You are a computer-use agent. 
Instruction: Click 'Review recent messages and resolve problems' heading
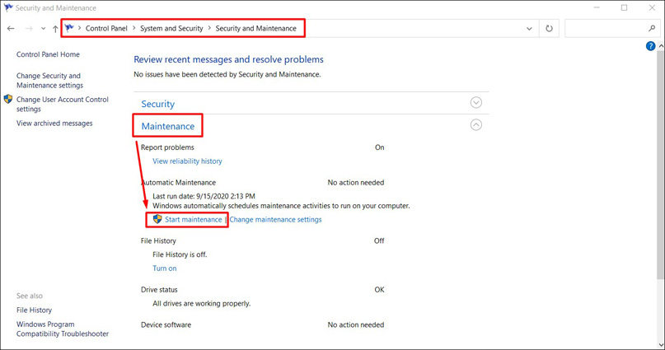coord(228,59)
